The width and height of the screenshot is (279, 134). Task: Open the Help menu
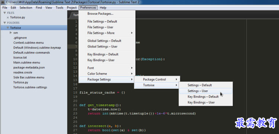click(103, 8)
